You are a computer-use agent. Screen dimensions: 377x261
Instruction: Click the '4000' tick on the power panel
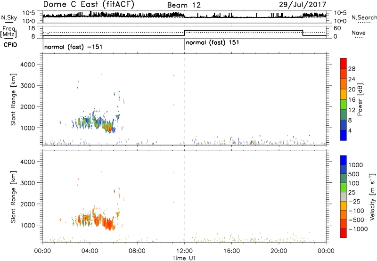click(28, 65)
